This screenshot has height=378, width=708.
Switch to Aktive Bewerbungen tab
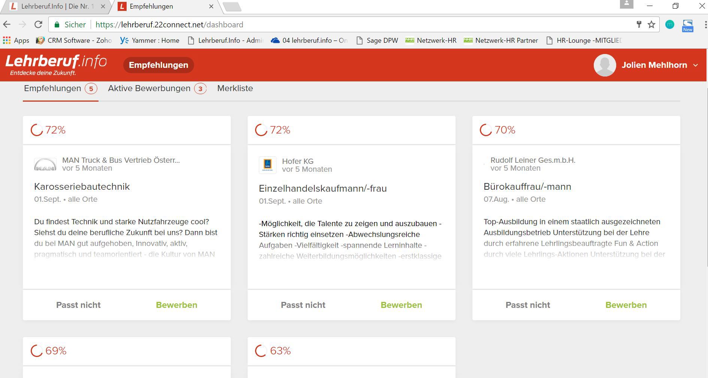coord(149,88)
